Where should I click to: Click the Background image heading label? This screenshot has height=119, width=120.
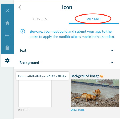(85, 76)
